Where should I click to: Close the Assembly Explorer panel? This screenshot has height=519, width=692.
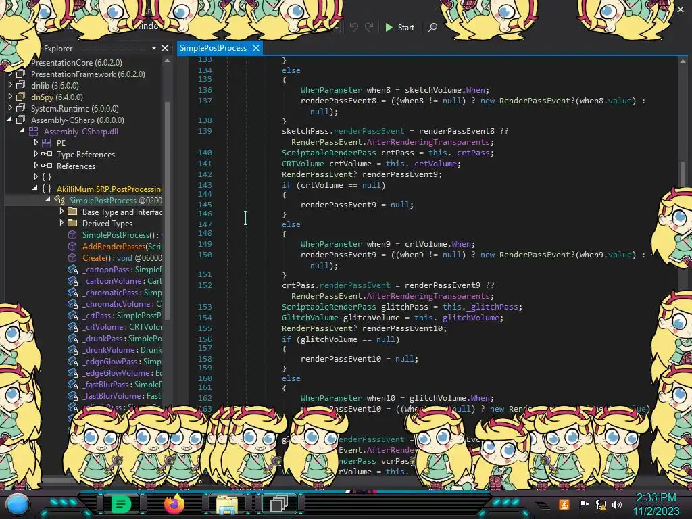click(165, 48)
